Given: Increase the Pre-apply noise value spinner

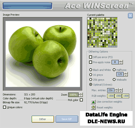Looking at the screenshot, I should [x=121, y=61].
